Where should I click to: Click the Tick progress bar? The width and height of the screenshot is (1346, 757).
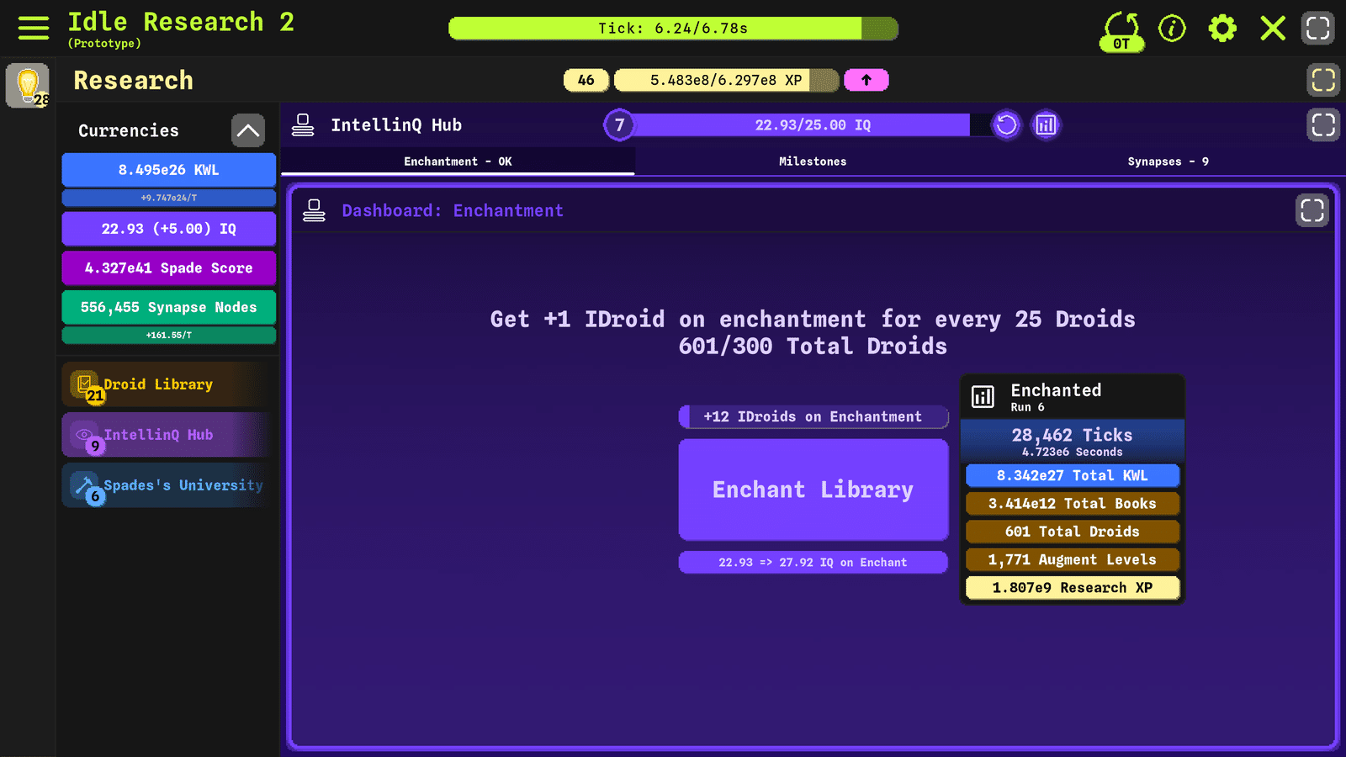[673, 29]
